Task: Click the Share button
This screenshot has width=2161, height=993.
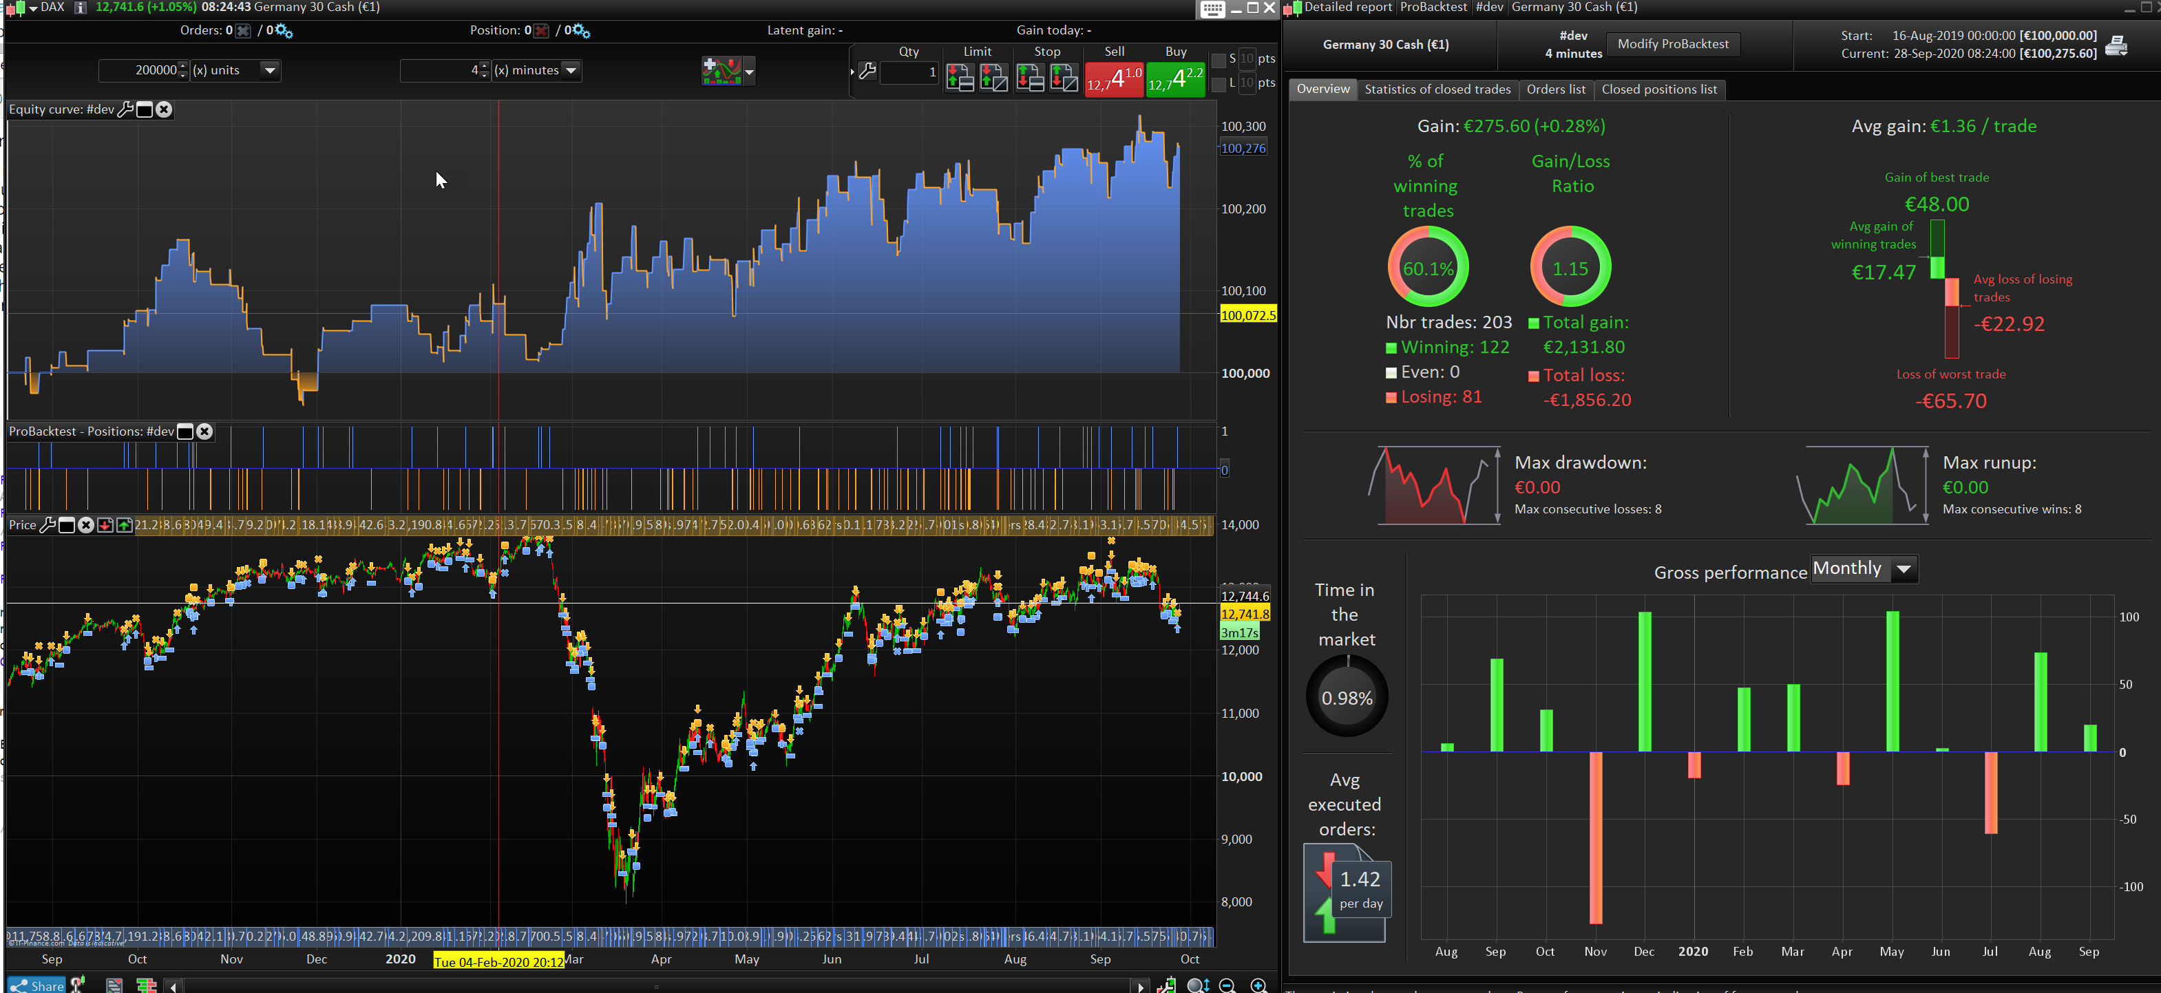Action: tap(38, 985)
